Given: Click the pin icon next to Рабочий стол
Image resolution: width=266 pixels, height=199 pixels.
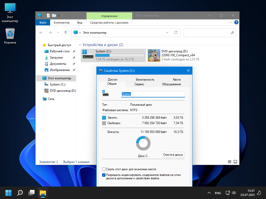Looking at the screenshot, I should (x=74, y=51).
